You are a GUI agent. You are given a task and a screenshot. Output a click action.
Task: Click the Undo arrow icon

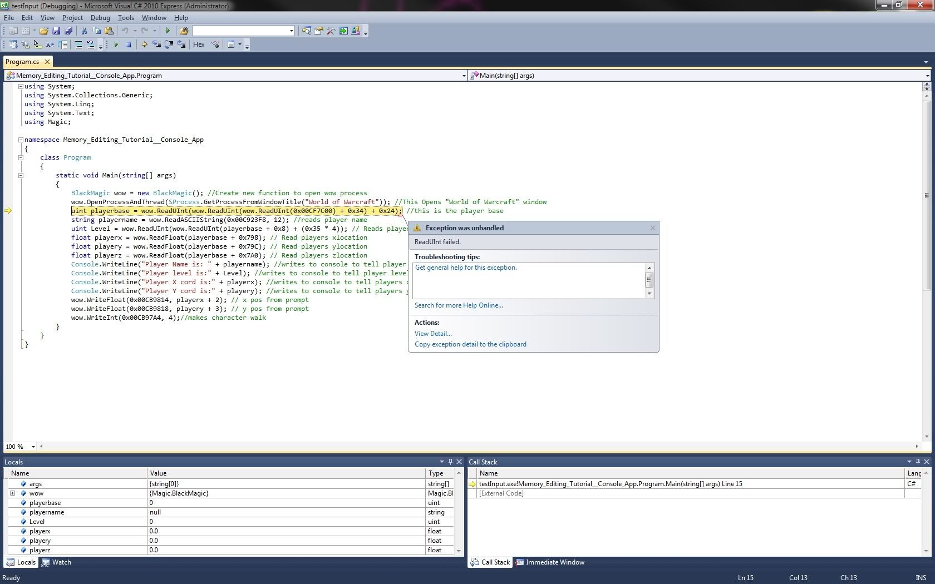(125, 31)
